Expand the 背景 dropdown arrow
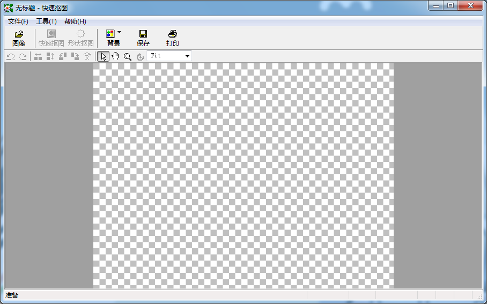The width and height of the screenshot is (487, 304). pos(119,32)
